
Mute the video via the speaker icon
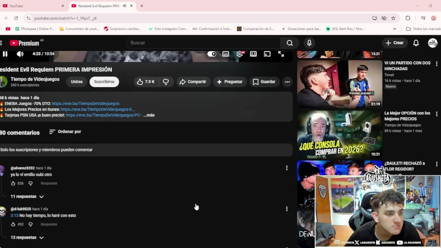click(20, 54)
